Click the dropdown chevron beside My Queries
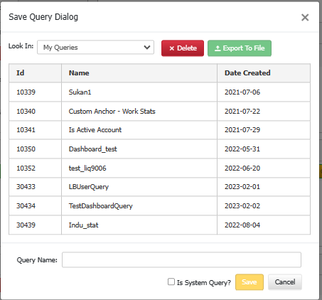 coord(147,48)
